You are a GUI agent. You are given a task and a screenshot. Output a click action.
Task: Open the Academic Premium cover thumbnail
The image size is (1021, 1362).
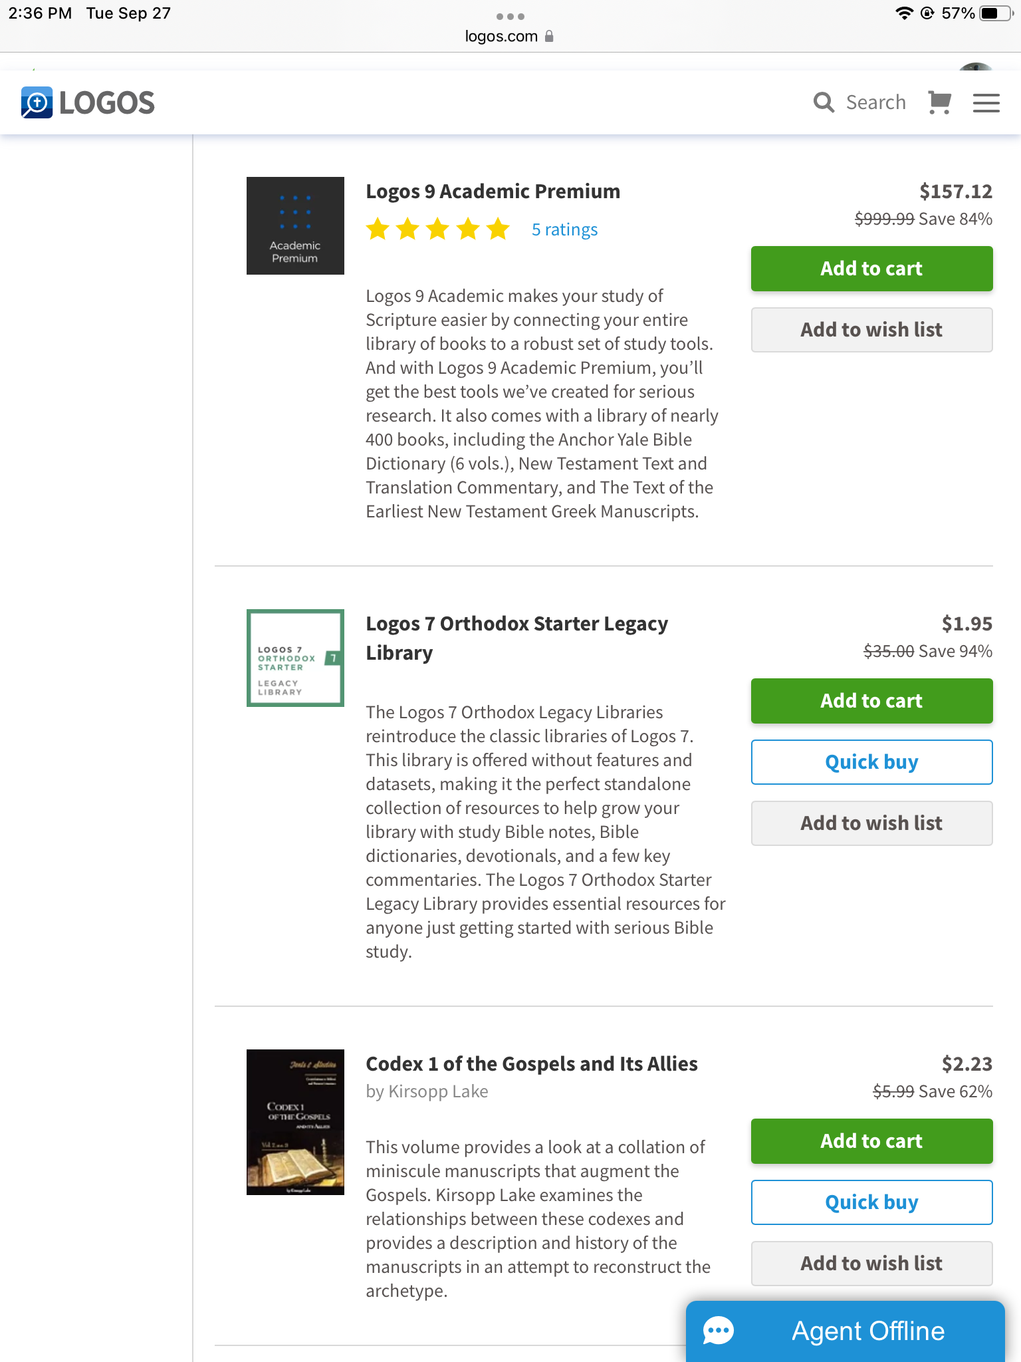[295, 225]
